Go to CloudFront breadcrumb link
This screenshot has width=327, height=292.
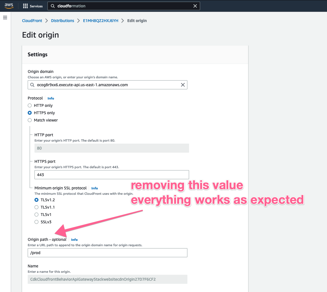[x=32, y=21]
